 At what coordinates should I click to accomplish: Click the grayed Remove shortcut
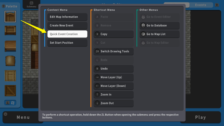coord(114,26)
